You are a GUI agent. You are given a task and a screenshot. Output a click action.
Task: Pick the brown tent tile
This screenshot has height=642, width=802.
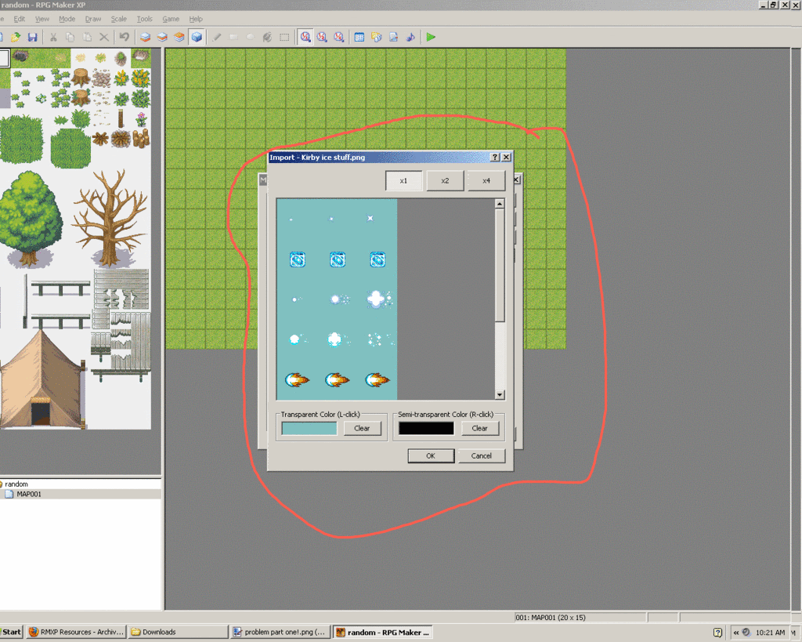(x=42, y=379)
